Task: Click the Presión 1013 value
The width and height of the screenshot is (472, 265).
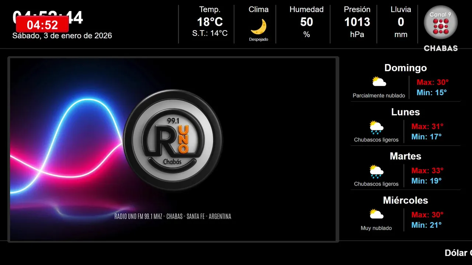Action: click(357, 22)
